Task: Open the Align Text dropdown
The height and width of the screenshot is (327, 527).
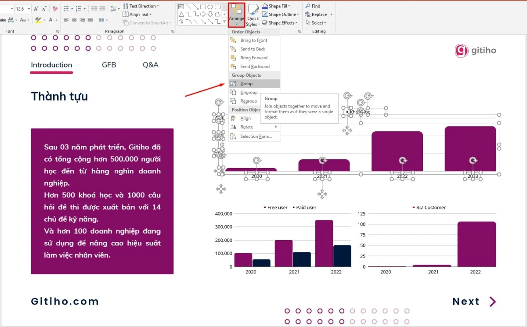Action: coord(137,14)
